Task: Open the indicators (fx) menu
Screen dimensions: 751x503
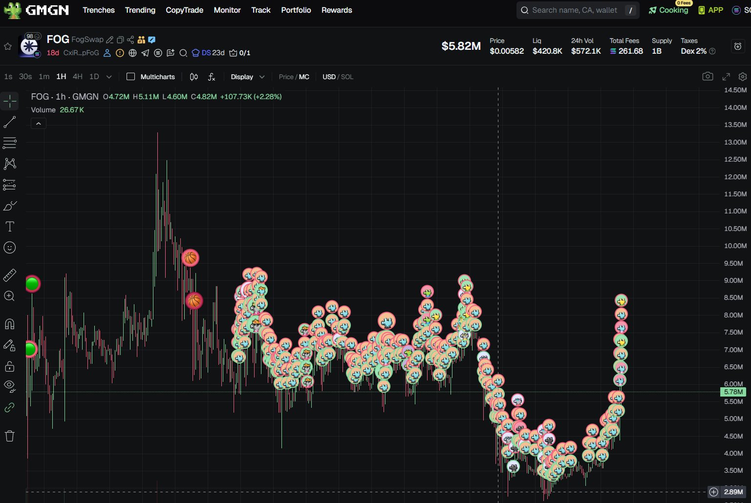Action: 212,77
